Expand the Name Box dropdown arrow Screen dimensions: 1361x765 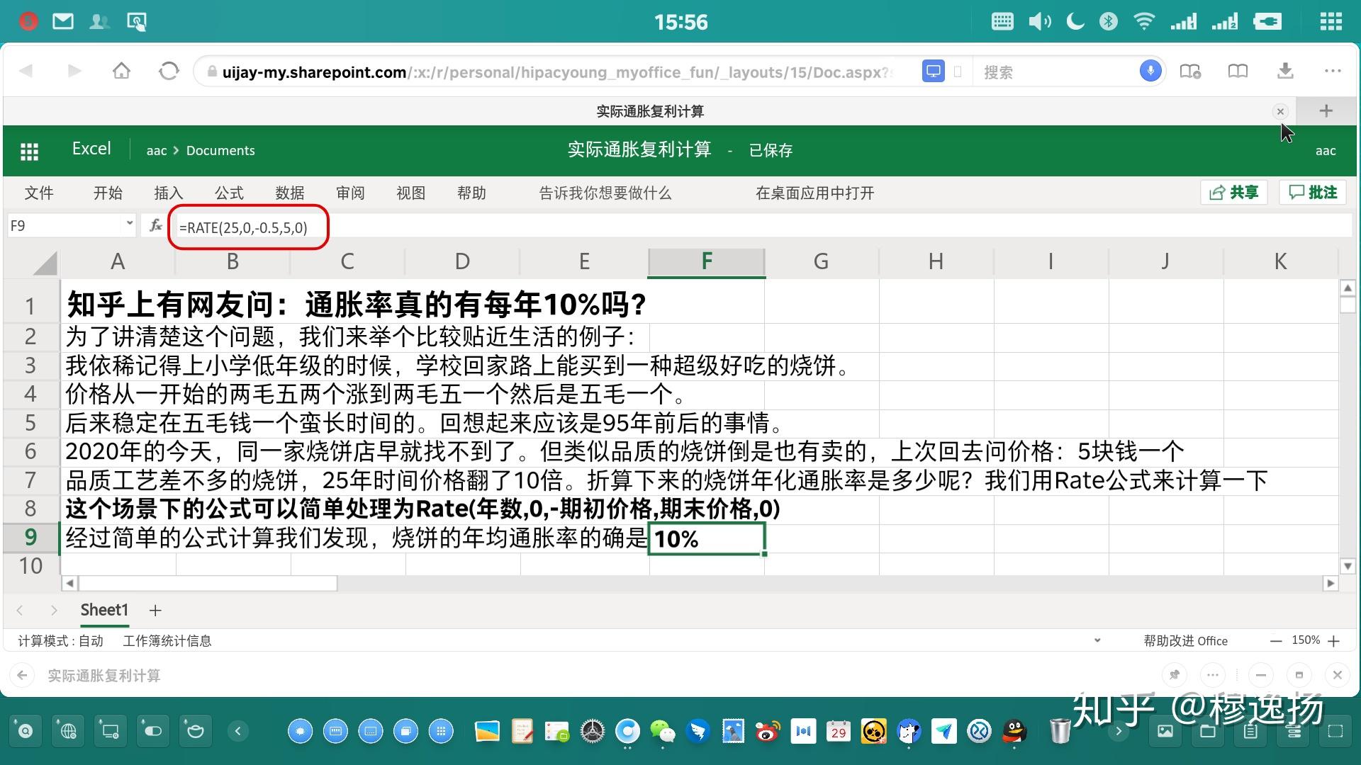point(129,224)
